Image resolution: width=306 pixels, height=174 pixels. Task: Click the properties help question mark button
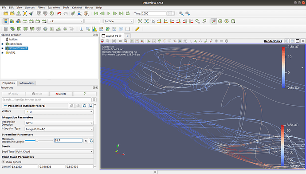85,94
